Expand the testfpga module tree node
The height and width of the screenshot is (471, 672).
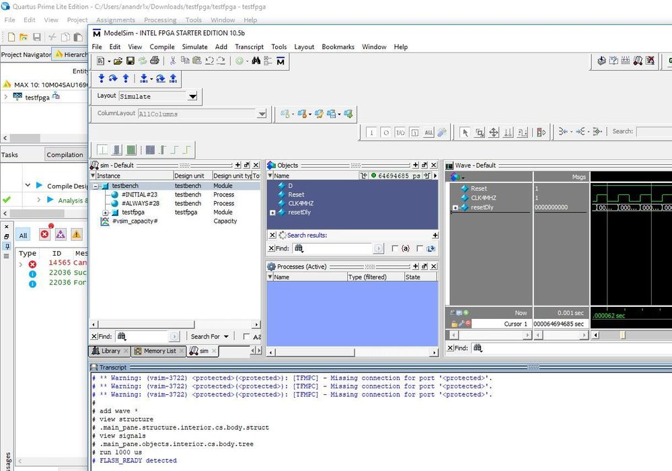pyautogui.click(x=106, y=213)
